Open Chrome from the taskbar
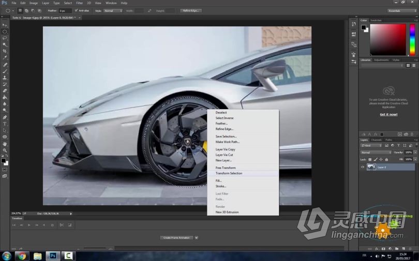Viewport: 419px width, 261px height. 22,256
